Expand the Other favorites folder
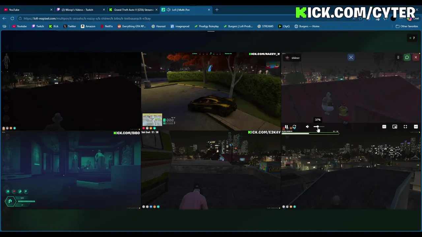Image resolution: width=422 pixels, height=237 pixels. point(407,26)
